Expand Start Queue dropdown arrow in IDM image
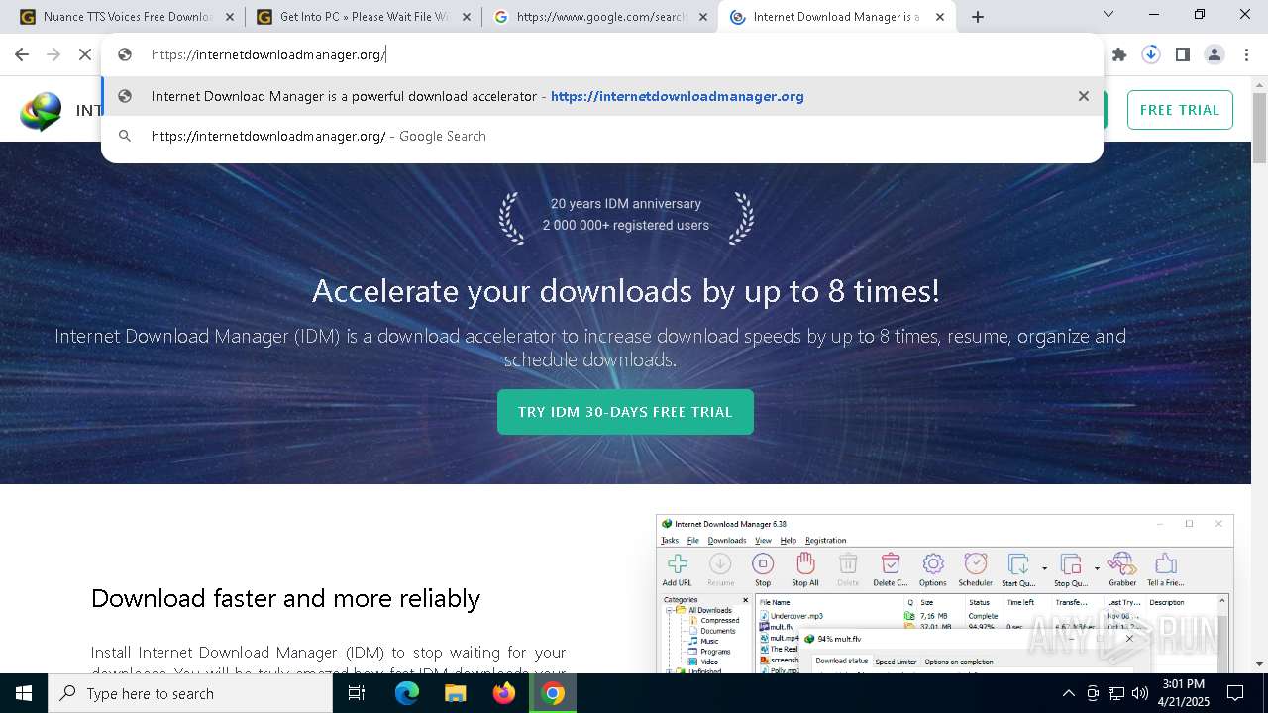This screenshot has width=1268, height=713. [x=1044, y=568]
